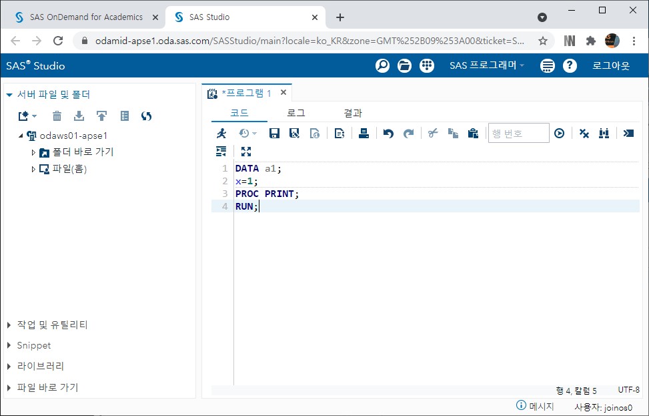Select the 폴더 바로 가기 tree item

[83, 152]
